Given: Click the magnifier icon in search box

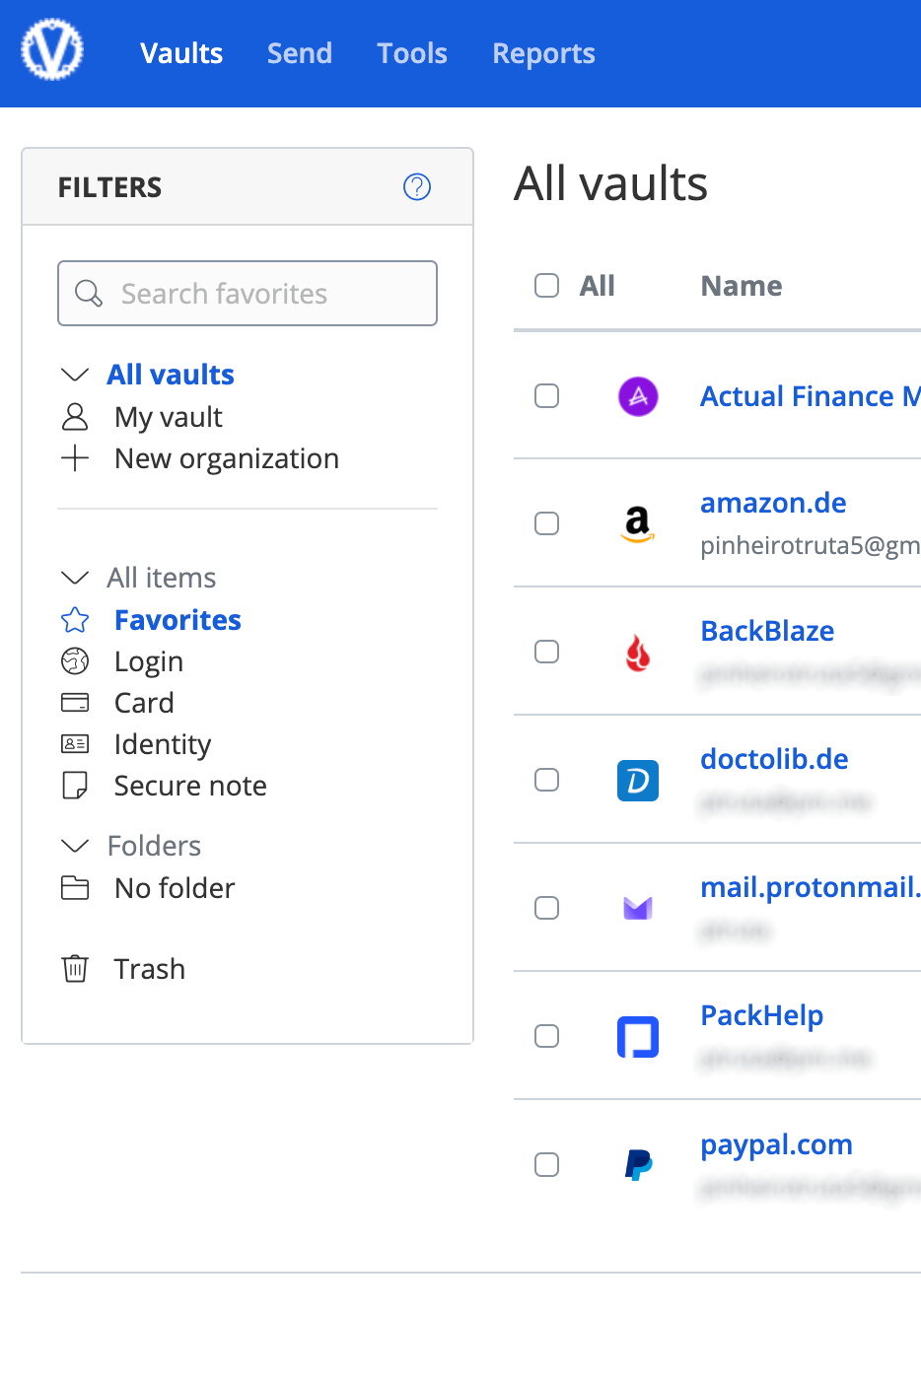Looking at the screenshot, I should 89,293.
